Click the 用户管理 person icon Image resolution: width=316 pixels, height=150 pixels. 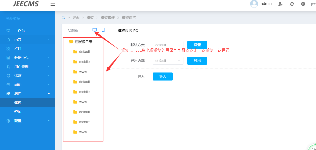(8, 67)
